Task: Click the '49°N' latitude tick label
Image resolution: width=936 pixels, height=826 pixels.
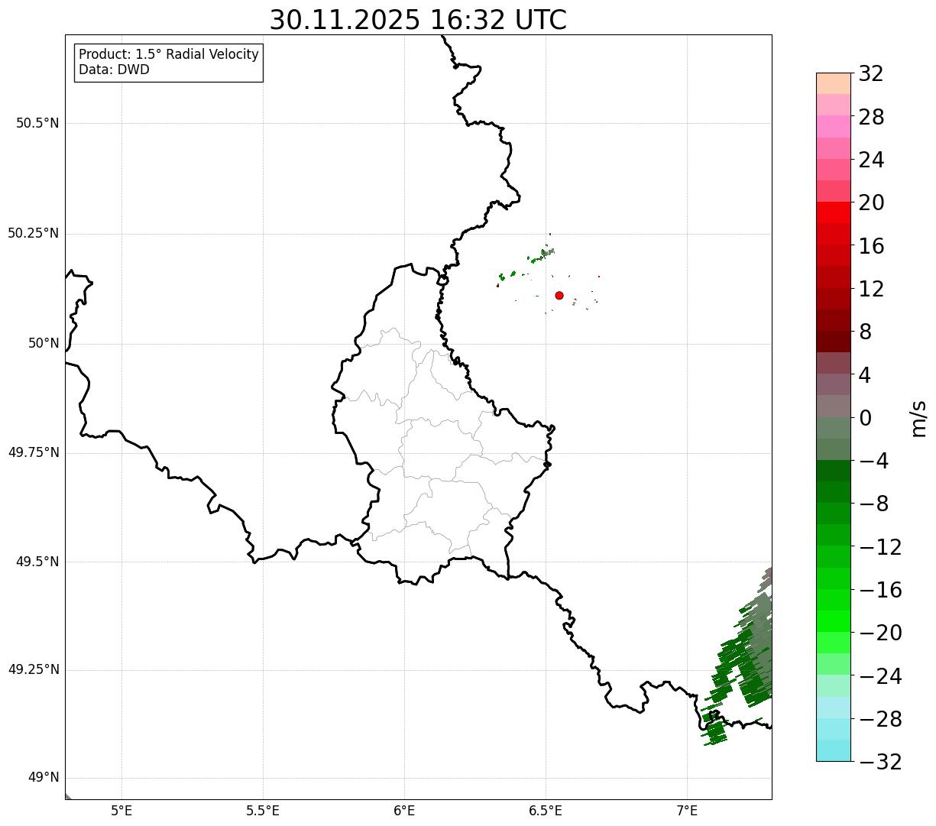Action: tap(44, 778)
